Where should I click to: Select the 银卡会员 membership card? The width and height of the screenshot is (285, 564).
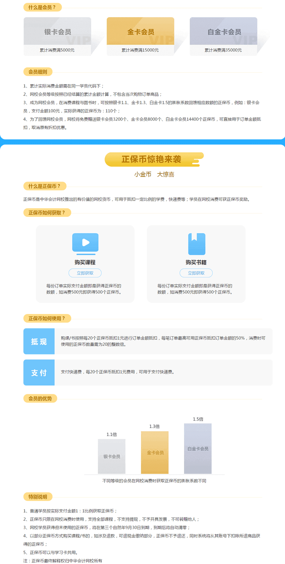[x=57, y=37]
